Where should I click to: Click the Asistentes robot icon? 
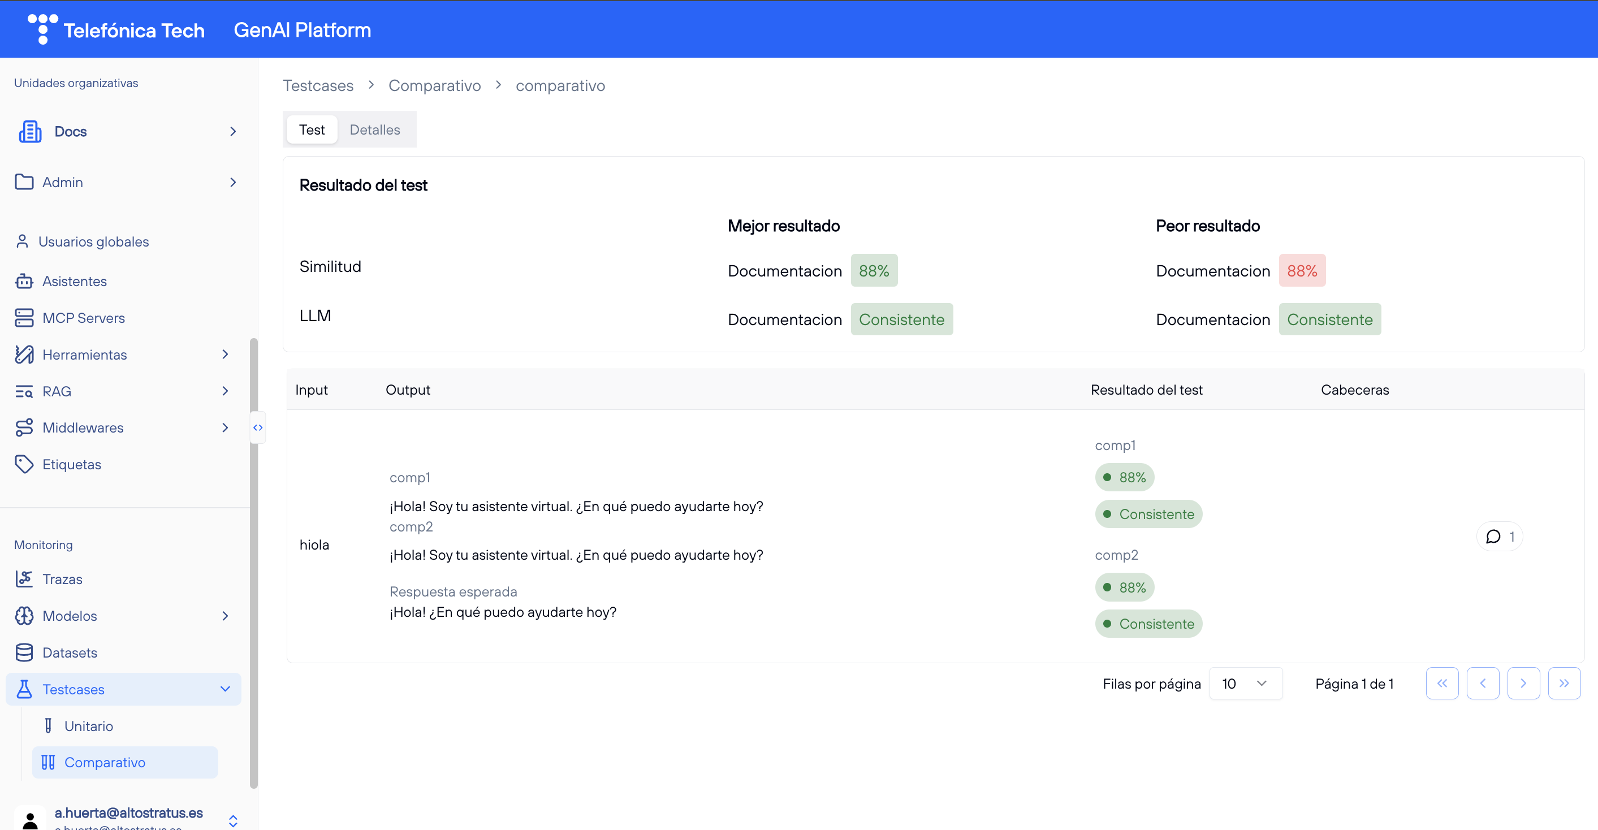click(24, 281)
